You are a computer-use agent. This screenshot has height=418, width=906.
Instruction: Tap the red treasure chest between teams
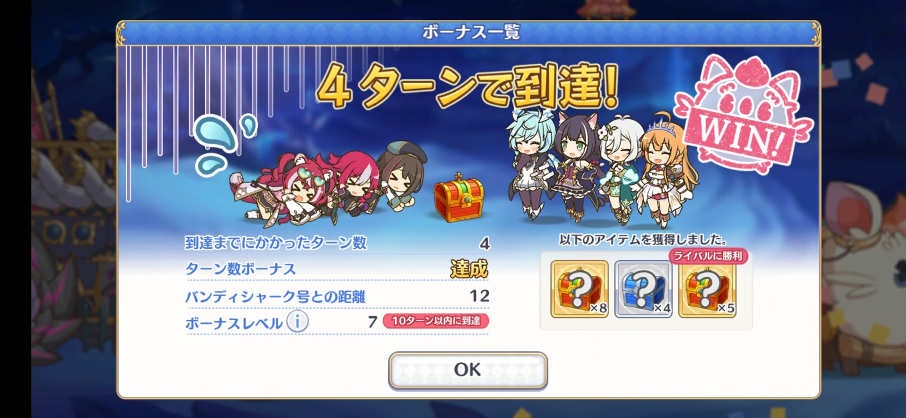click(458, 198)
